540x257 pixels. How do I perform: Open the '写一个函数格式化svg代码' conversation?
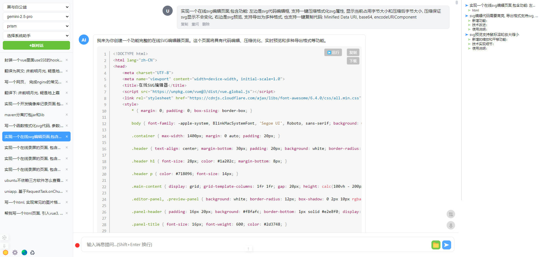pyautogui.click(x=34, y=126)
